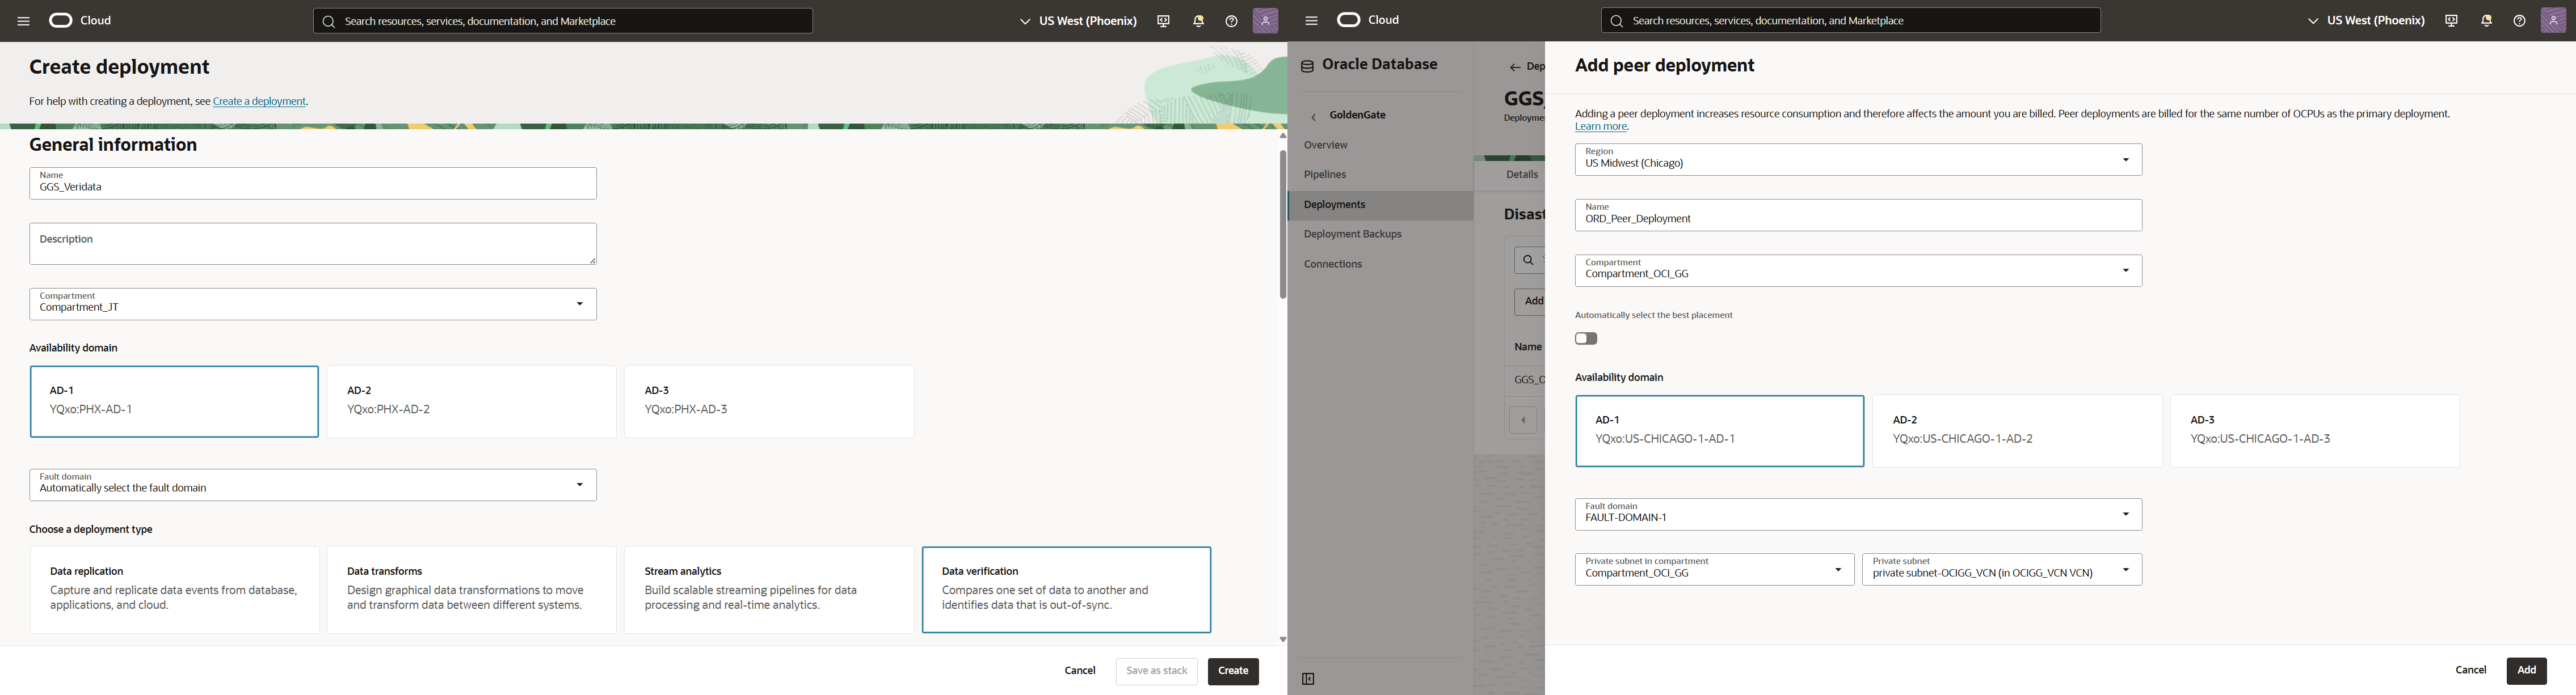Open Pipelines in the GoldenGate sidebar menu
The height and width of the screenshot is (695, 2576).
pos(1325,173)
